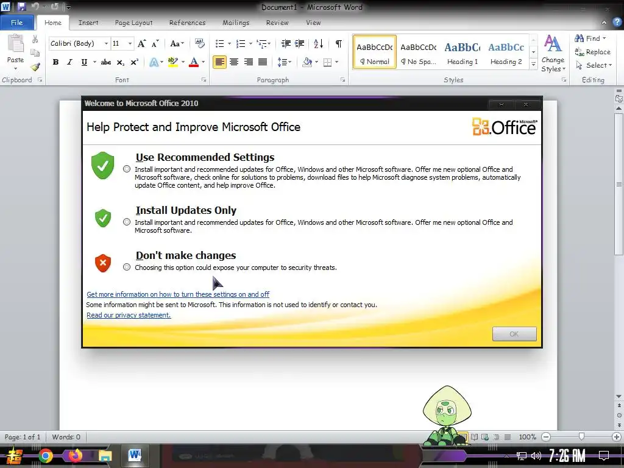Switch to Review tab
The height and width of the screenshot is (468, 624).
(277, 23)
